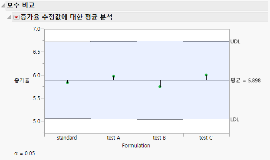Click the 평균 = 5.898 label
270x160 pixels.
coord(246,80)
